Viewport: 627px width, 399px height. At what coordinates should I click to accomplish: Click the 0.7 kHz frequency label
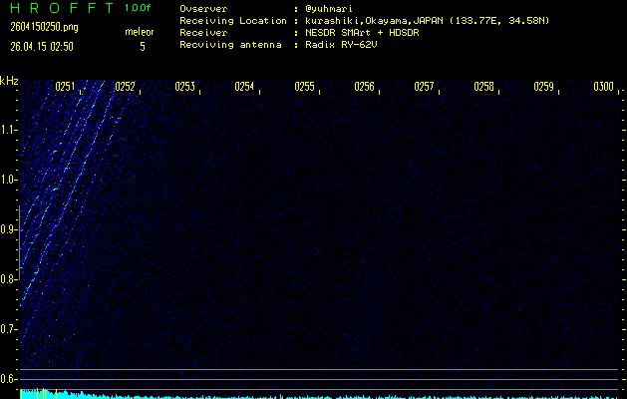click(x=9, y=328)
